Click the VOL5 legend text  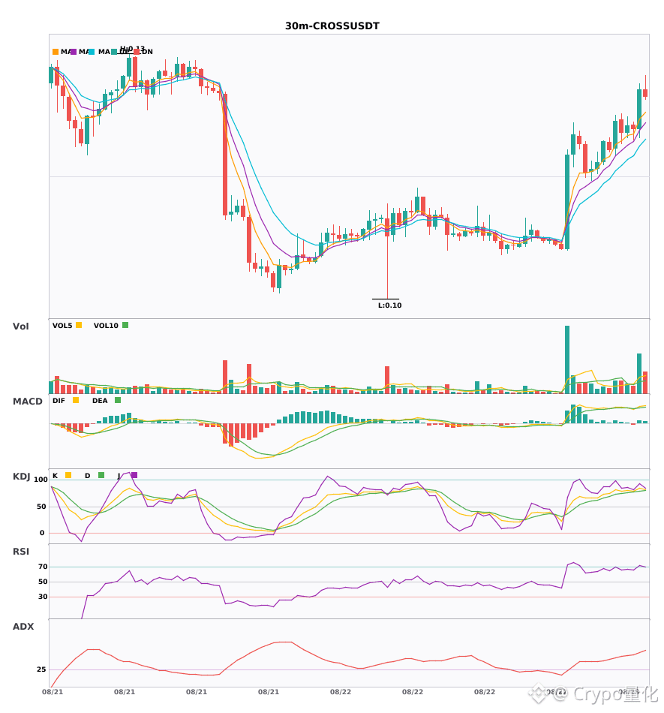pyautogui.click(x=62, y=326)
